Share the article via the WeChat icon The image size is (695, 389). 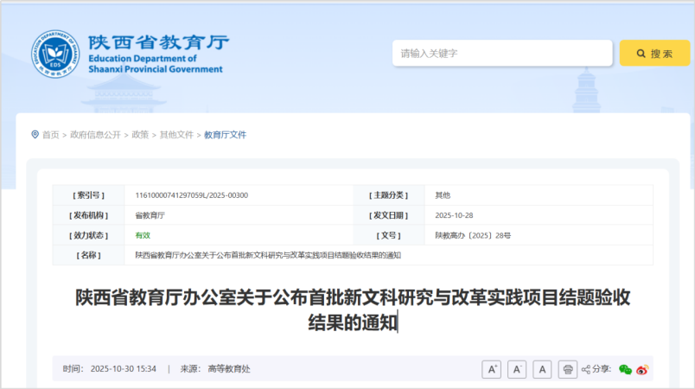[x=625, y=369]
